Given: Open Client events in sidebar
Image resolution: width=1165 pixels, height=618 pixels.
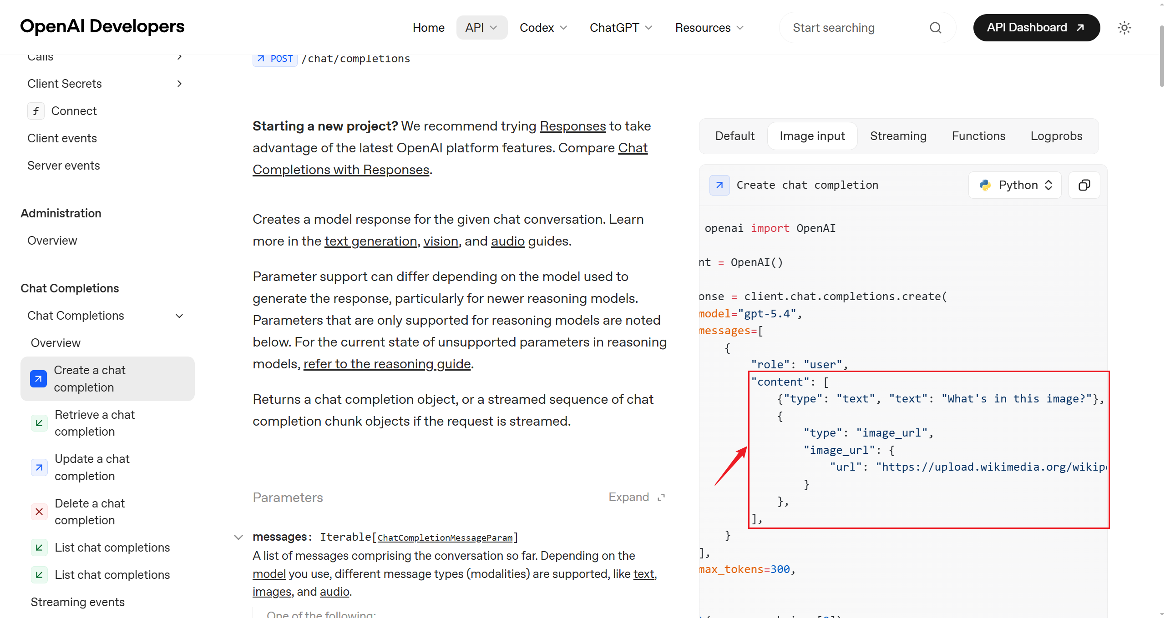Looking at the screenshot, I should pyautogui.click(x=62, y=138).
